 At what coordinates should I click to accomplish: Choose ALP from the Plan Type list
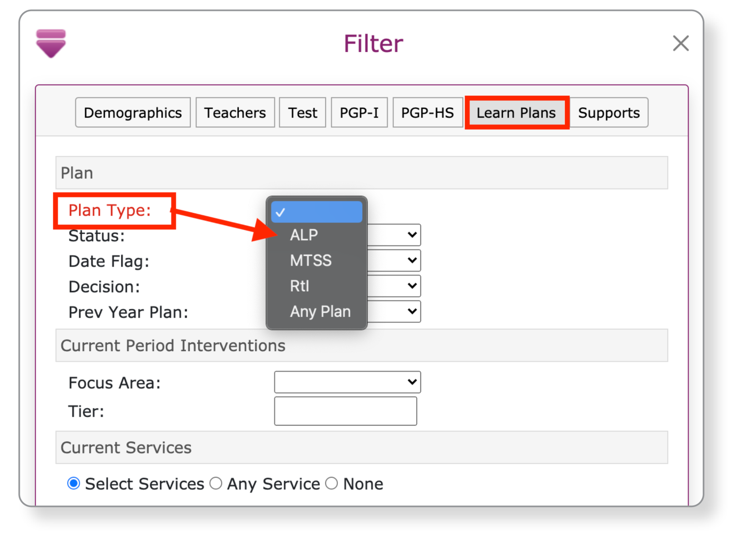[304, 235]
